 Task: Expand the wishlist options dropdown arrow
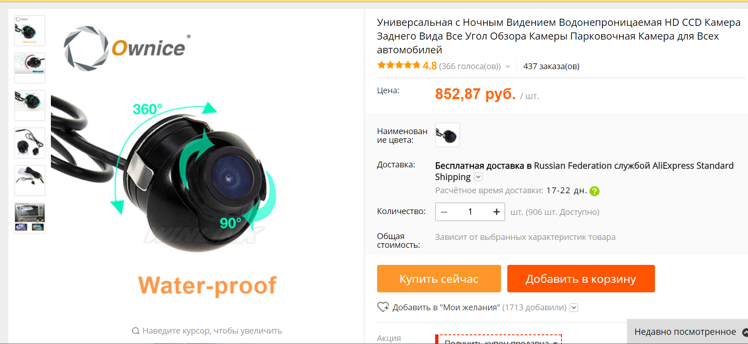(x=574, y=308)
